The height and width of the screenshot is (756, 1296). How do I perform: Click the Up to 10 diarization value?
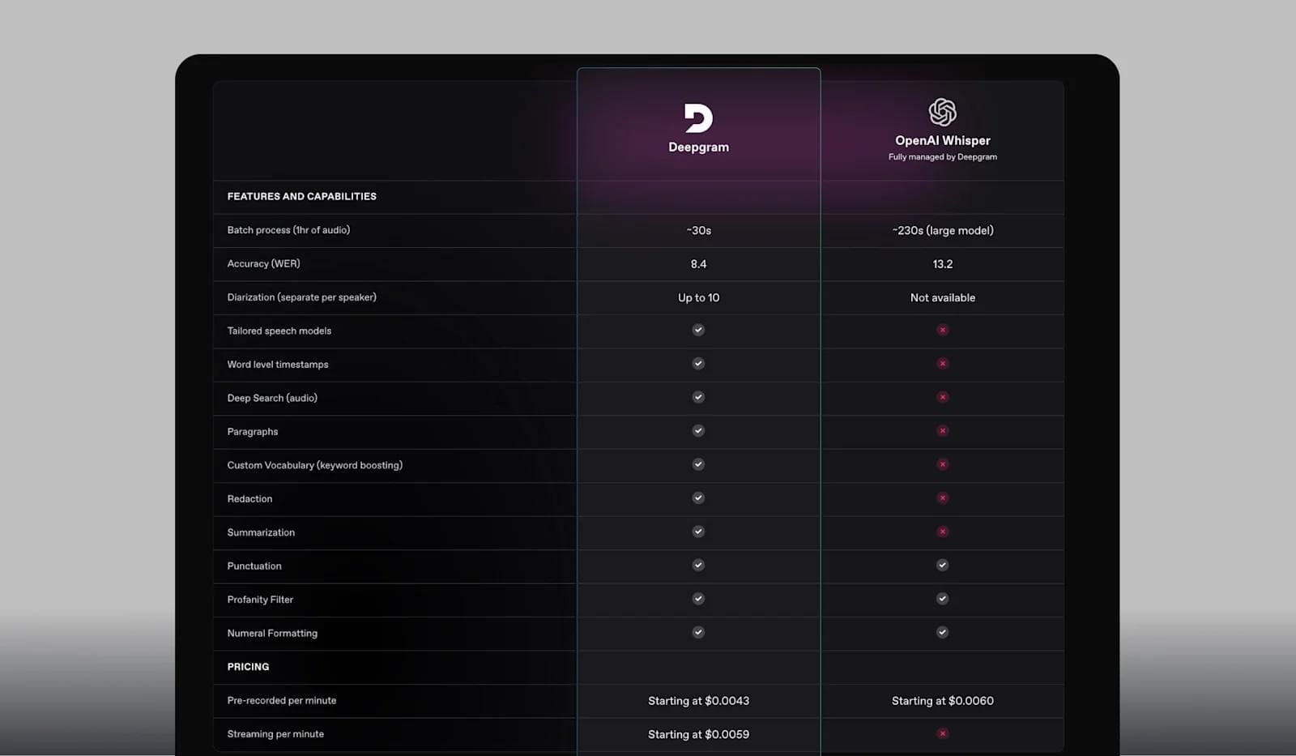pyautogui.click(x=698, y=297)
